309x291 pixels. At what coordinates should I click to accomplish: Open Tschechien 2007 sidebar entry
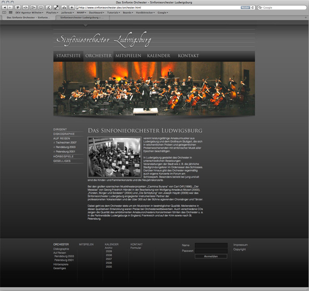tap(66, 143)
